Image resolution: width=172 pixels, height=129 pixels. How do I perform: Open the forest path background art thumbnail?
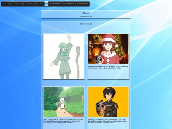point(64,102)
